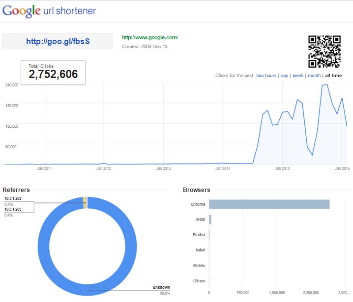353x302 pixels.
Task: Click the url shortener title text
Action: click(x=69, y=11)
